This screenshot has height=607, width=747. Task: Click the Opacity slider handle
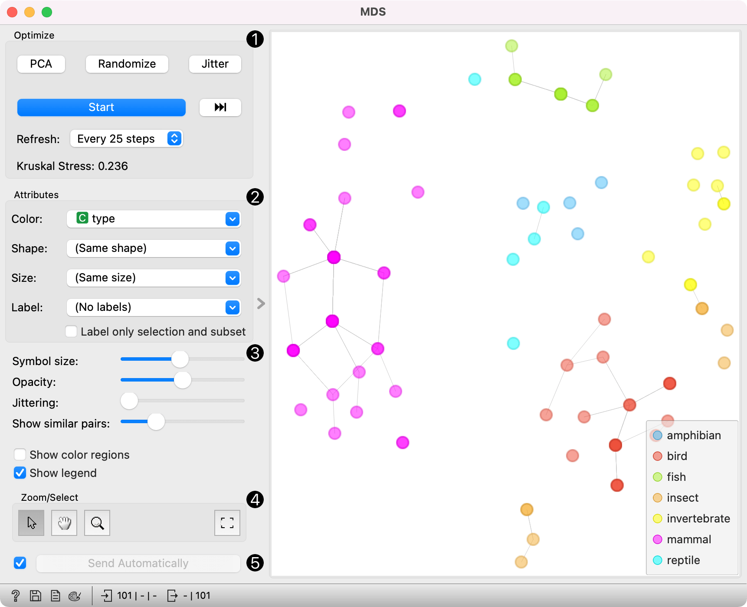[183, 380]
